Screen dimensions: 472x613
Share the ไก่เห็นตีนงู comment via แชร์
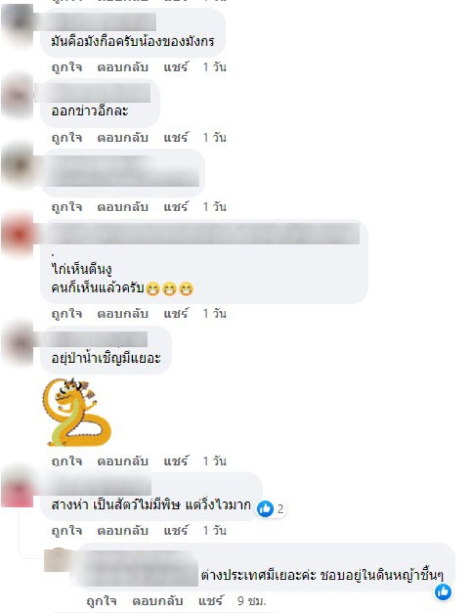click(x=176, y=313)
